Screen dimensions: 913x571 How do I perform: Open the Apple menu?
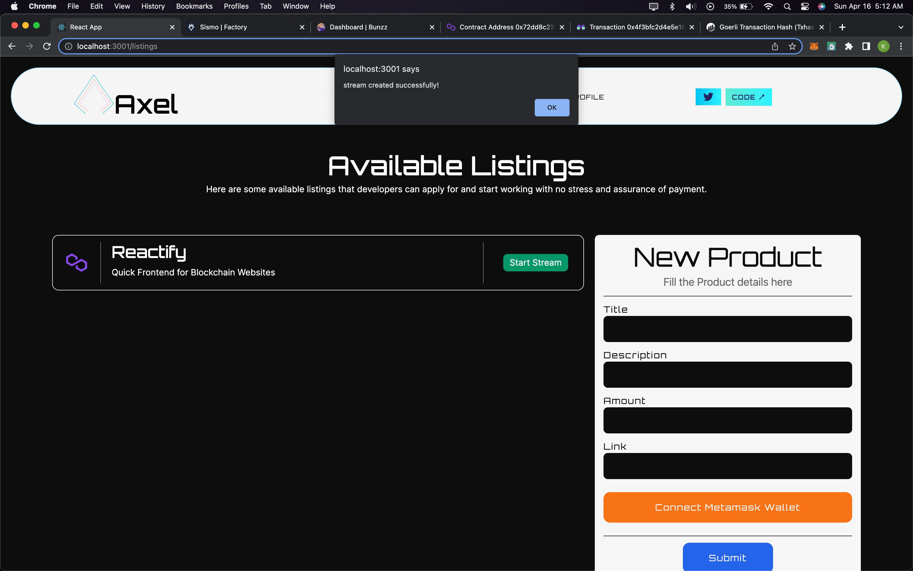click(x=14, y=6)
